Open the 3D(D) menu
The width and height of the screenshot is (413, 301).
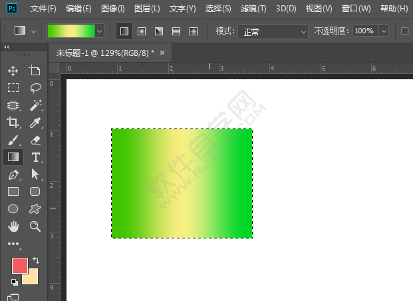[286, 9]
